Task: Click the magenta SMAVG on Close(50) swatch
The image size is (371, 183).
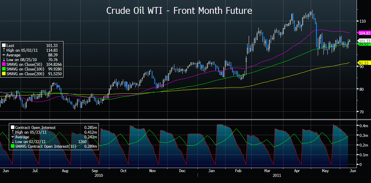Action: (4, 64)
